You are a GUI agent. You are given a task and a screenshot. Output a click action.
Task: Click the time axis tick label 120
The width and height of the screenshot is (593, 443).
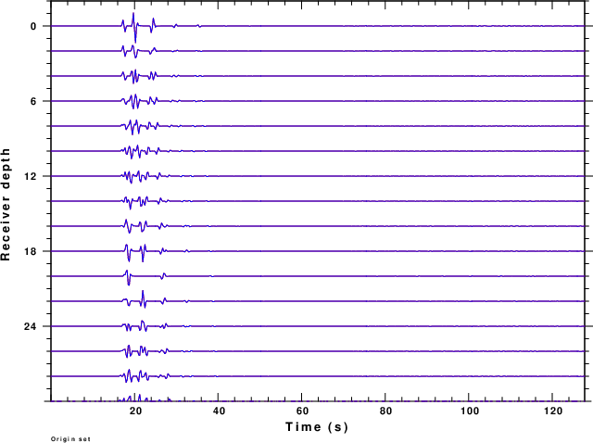[x=553, y=411]
